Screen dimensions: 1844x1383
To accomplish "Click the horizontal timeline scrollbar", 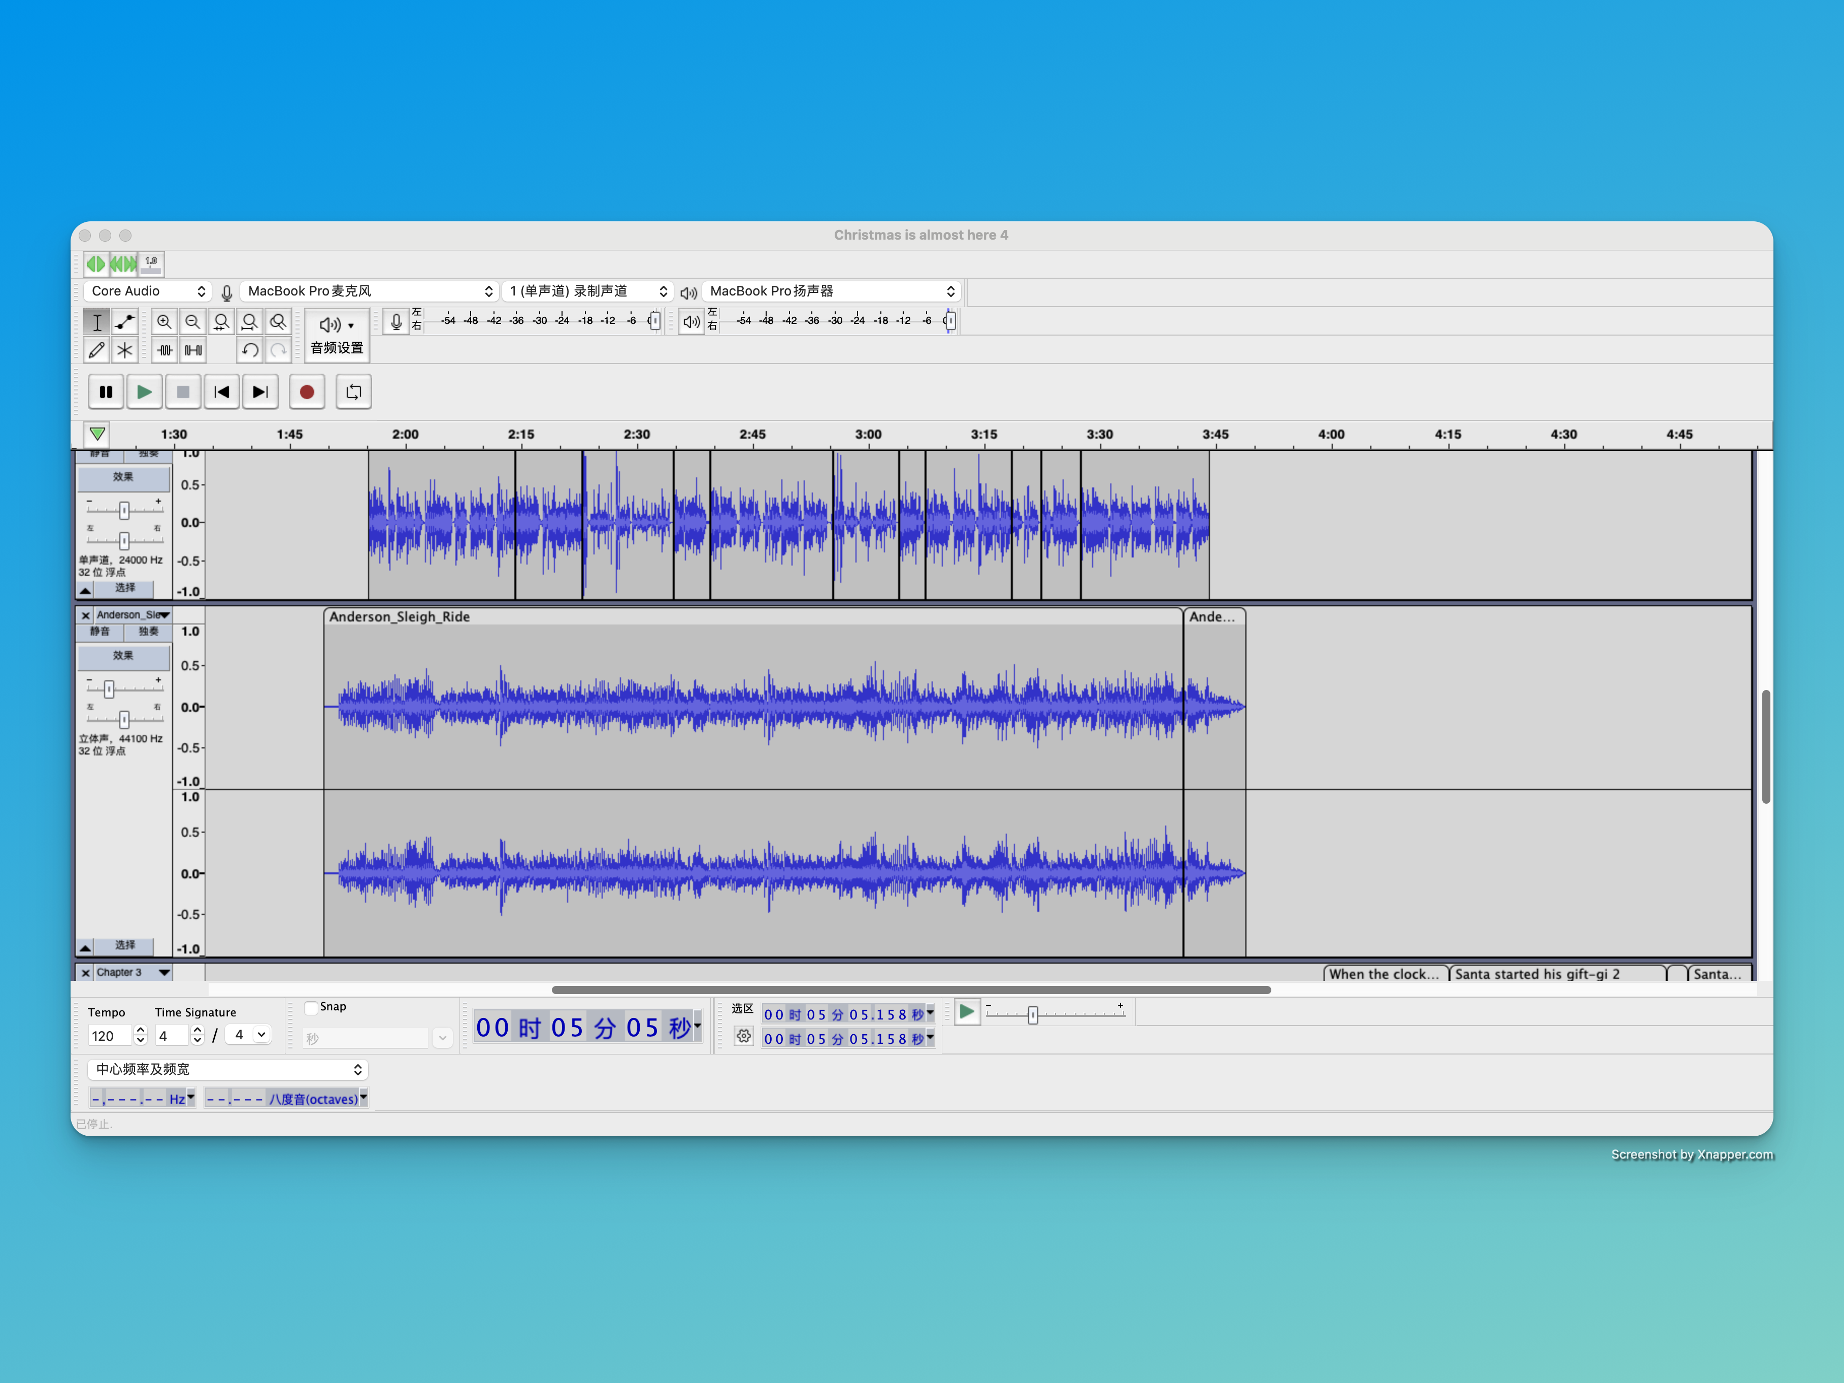I will tap(911, 991).
